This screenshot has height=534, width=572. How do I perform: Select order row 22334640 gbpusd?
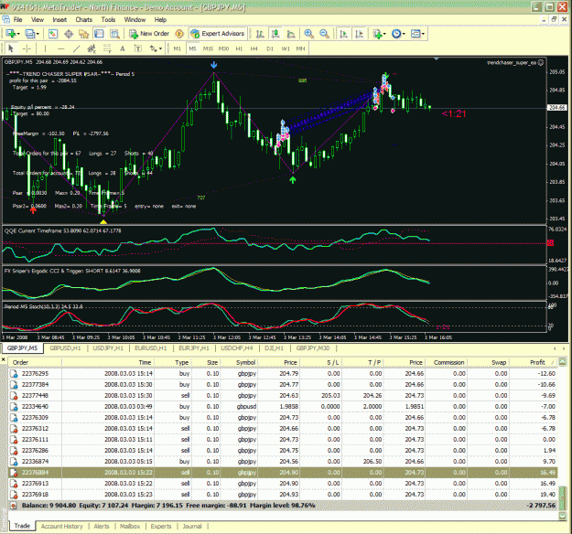(x=283, y=406)
